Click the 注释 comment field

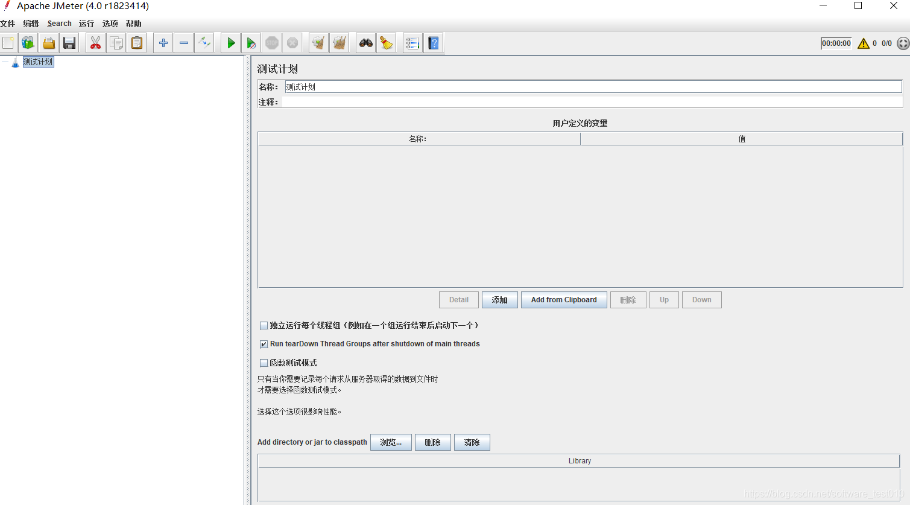tap(593, 102)
